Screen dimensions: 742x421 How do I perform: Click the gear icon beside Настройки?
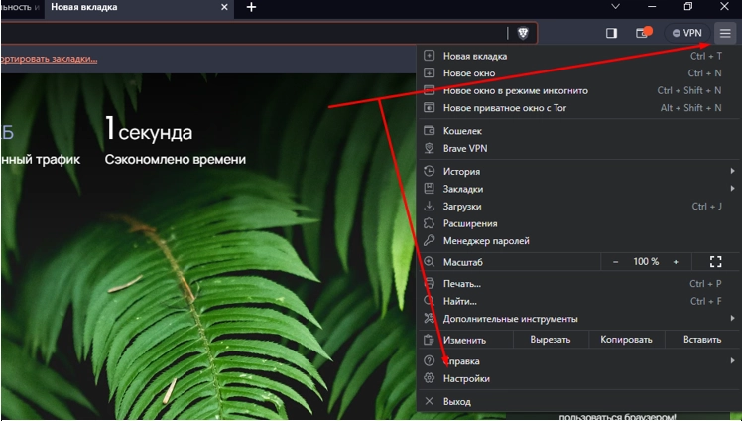tap(429, 378)
